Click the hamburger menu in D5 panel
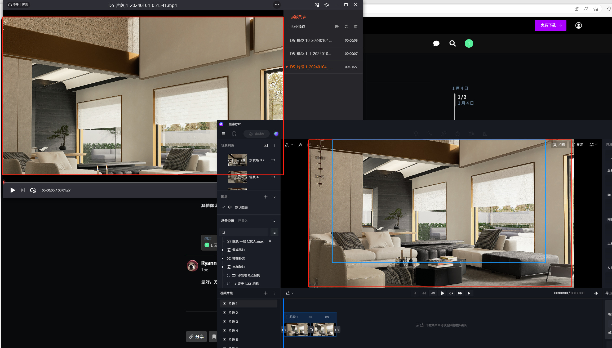612x348 pixels. [223, 134]
